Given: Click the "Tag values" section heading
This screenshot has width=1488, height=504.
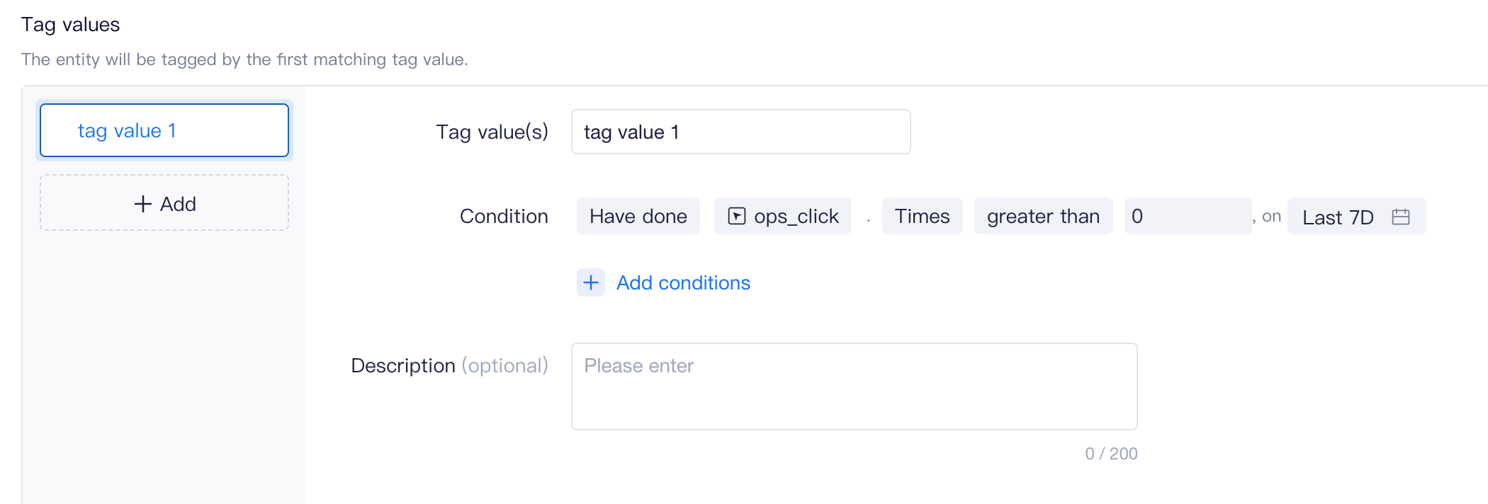Looking at the screenshot, I should (70, 25).
